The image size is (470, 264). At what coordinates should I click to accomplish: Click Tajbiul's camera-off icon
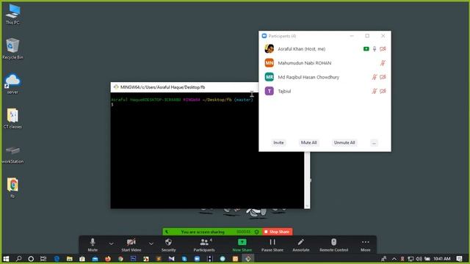383,91
